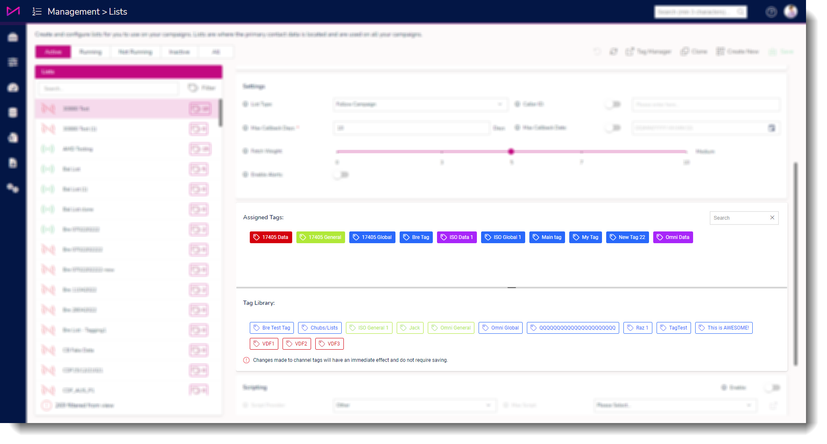The width and height of the screenshot is (827, 444).
Task: Toggle the Enable Alerts switch
Action: [341, 174]
